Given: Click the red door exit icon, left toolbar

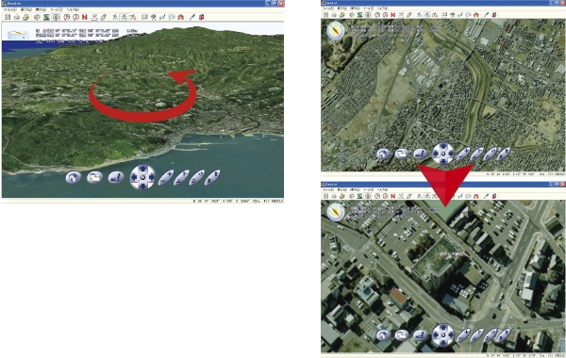Looking at the screenshot, I should click(x=202, y=17).
